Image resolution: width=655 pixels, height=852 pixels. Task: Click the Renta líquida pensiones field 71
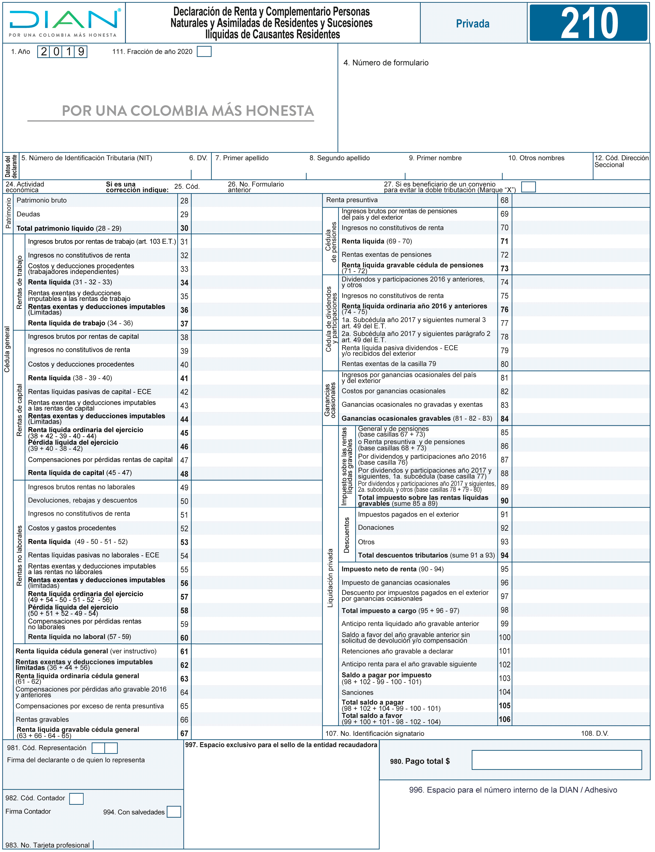pos(580,241)
